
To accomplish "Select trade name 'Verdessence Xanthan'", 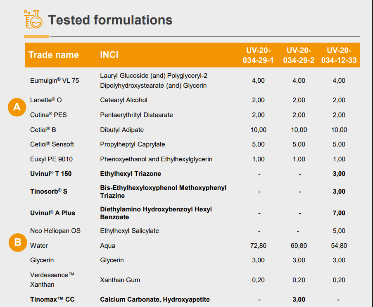I will coord(52,280).
